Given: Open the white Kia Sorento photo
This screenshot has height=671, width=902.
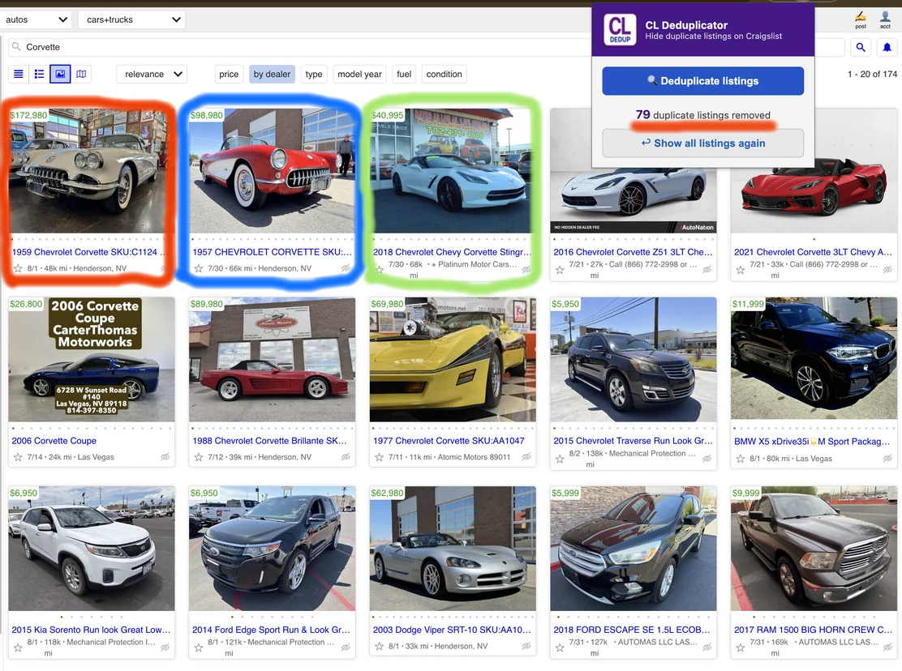Looking at the screenshot, I should pyautogui.click(x=92, y=549).
